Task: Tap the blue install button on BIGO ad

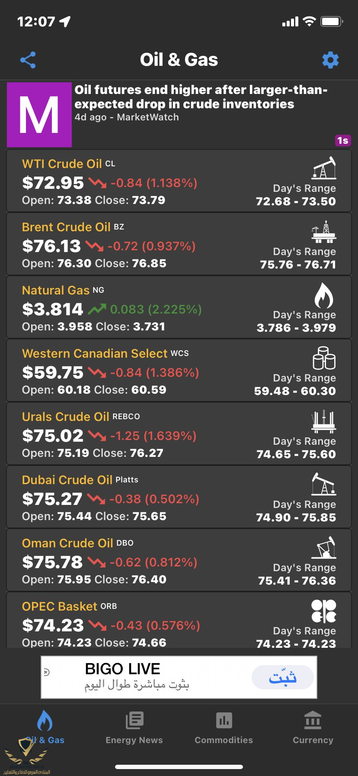Action: point(283,677)
